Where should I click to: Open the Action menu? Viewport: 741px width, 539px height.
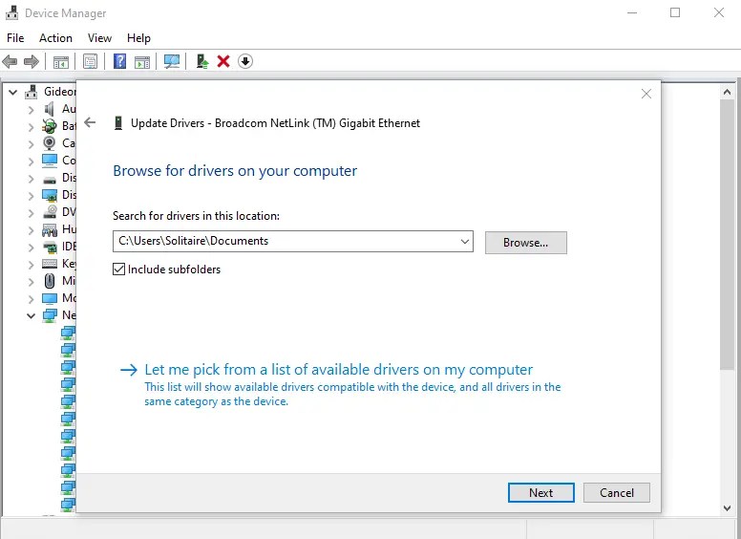tap(55, 38)
